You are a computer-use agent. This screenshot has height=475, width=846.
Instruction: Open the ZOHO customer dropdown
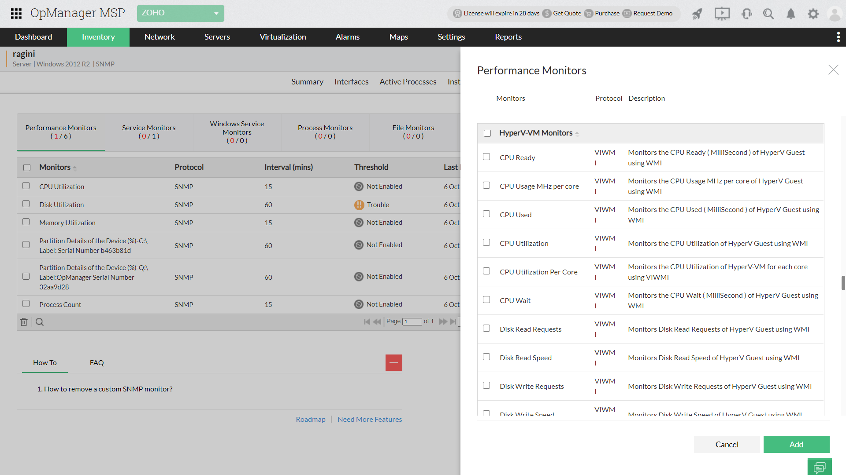180,13
